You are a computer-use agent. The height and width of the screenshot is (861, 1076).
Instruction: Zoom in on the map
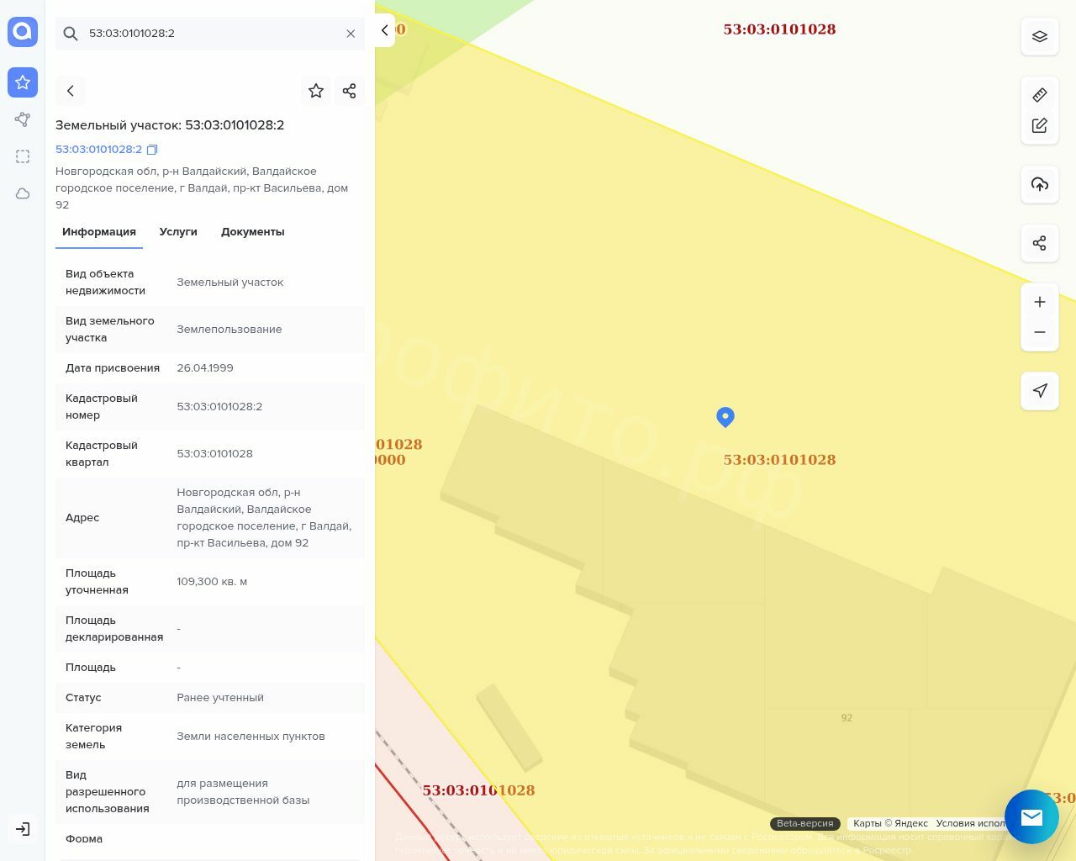(1039, 302)
